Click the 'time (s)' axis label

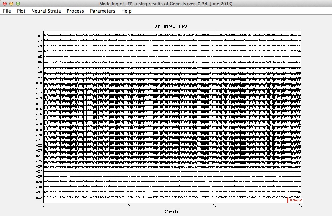pos(171,211)
